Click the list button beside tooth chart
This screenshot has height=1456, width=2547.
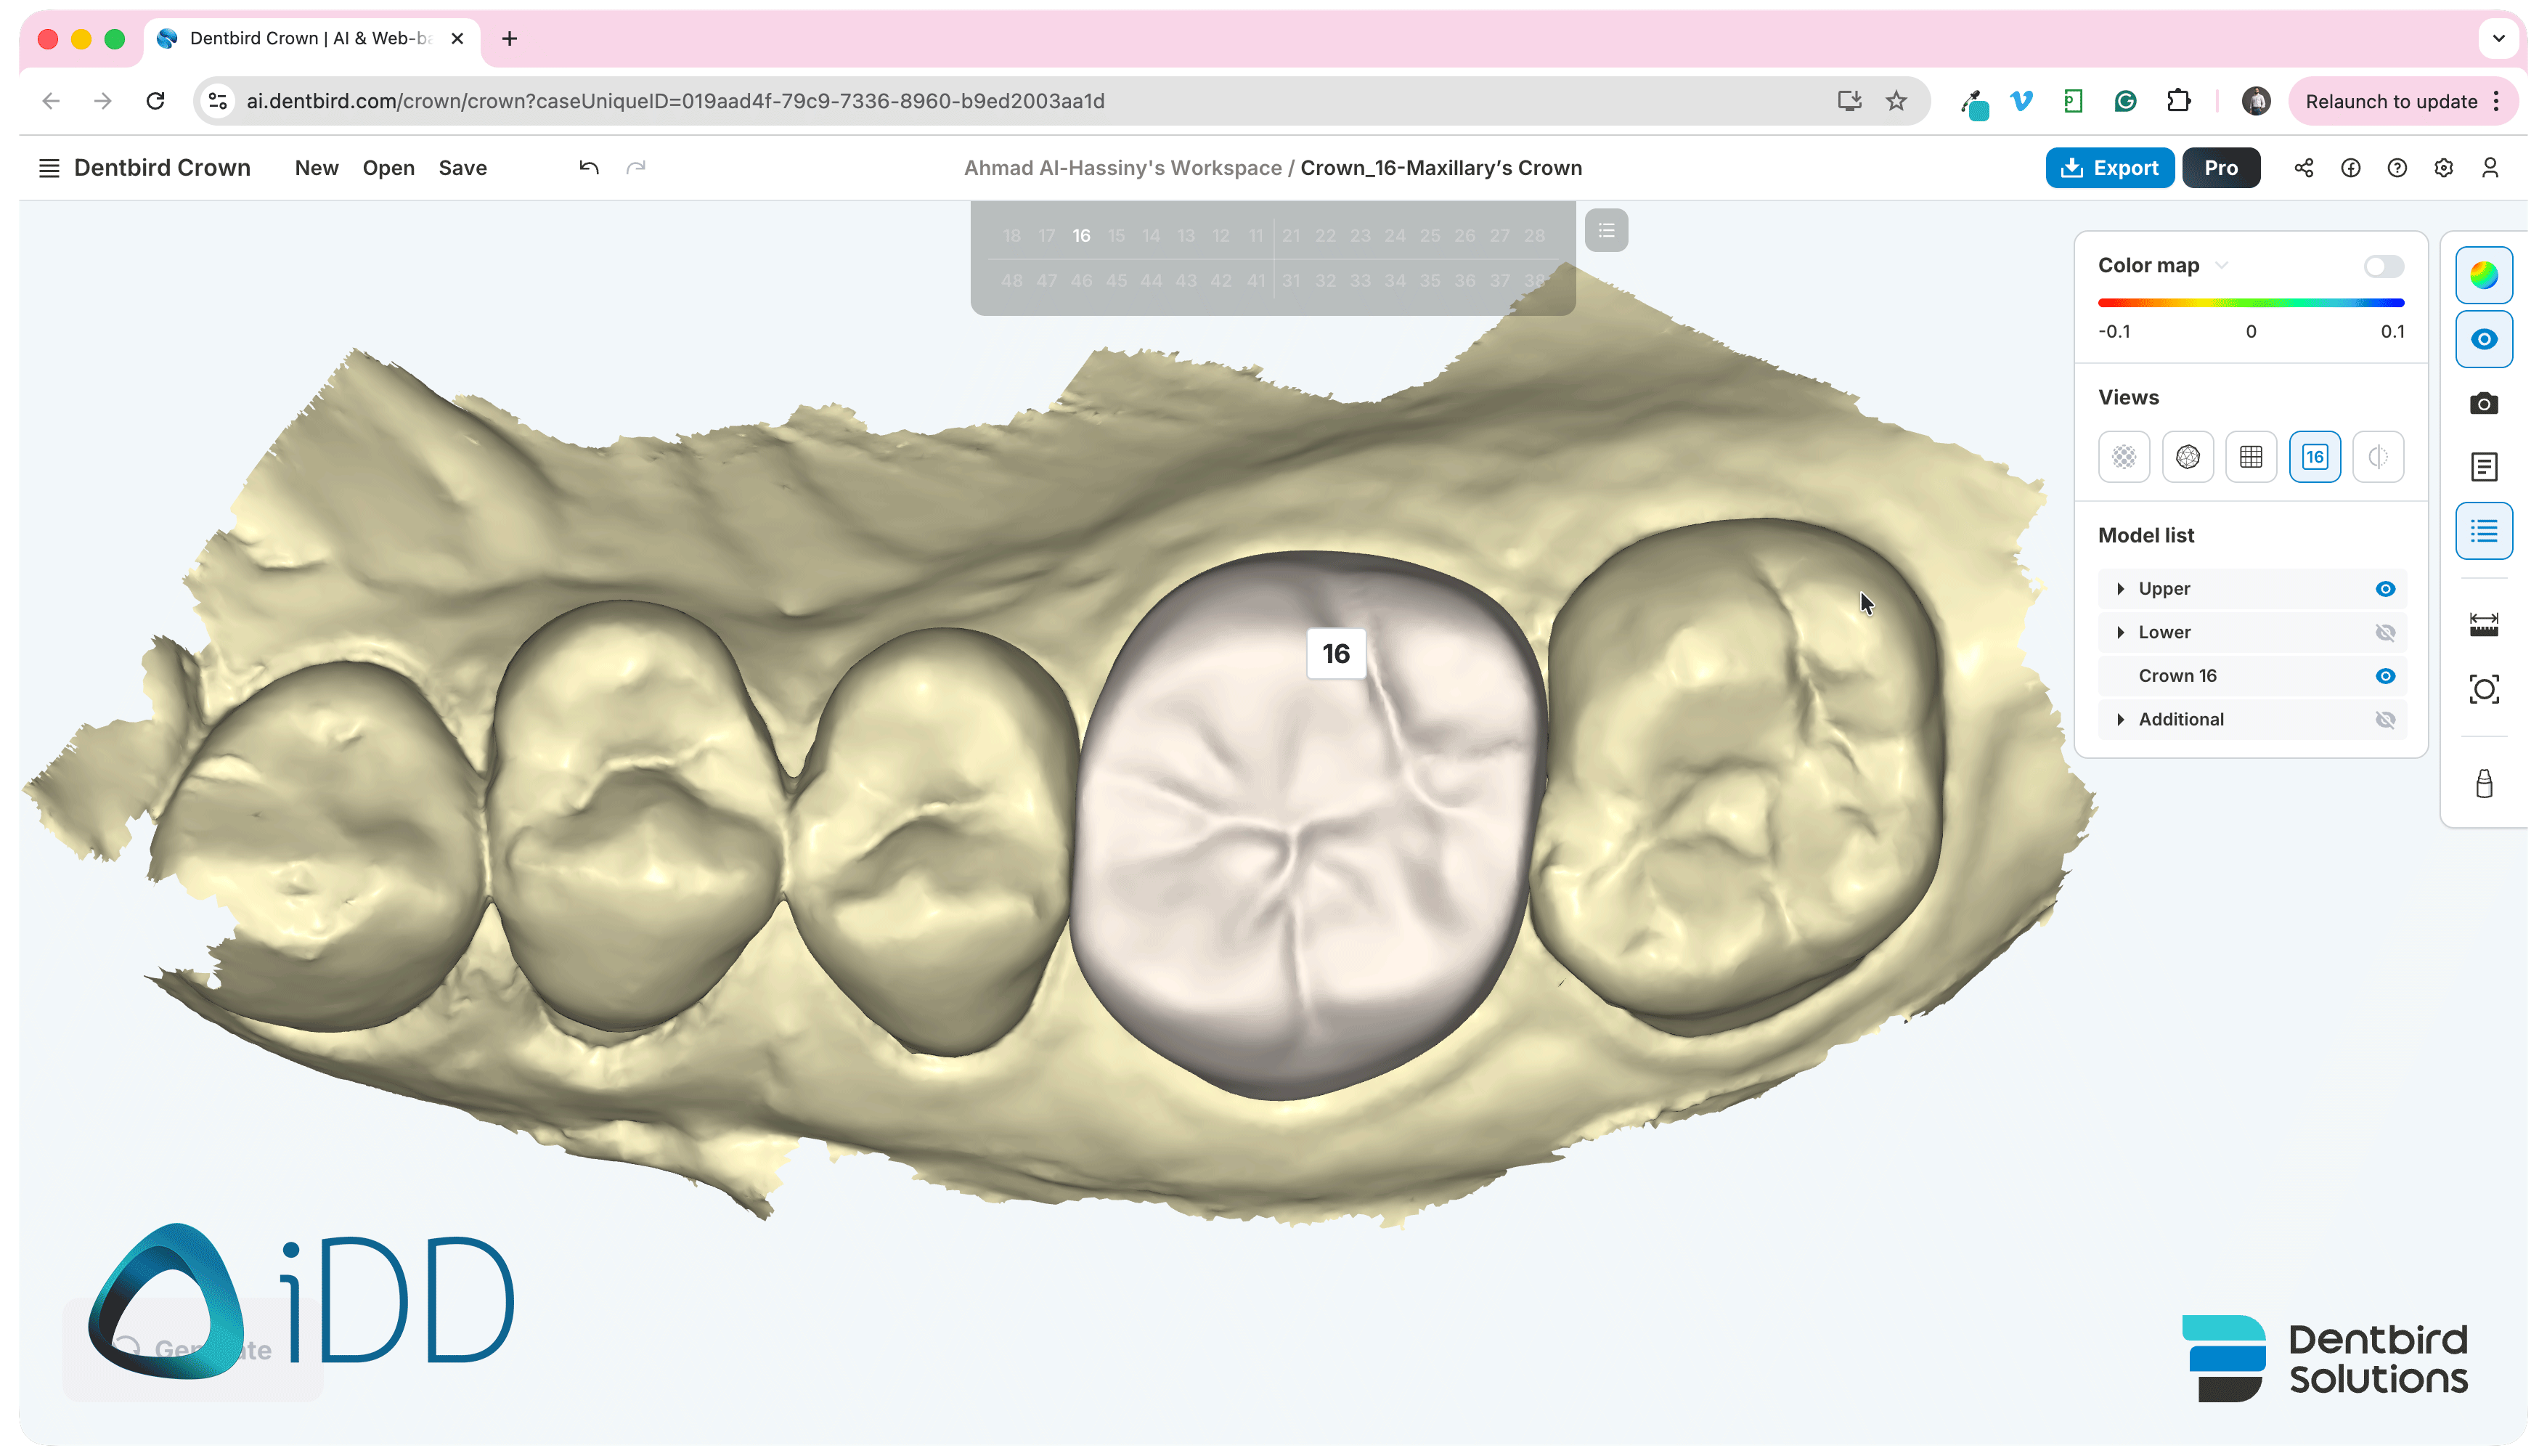pos(1606,231)
